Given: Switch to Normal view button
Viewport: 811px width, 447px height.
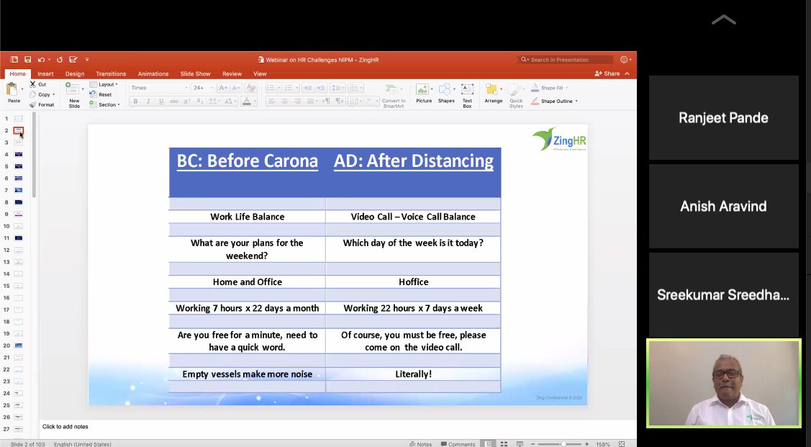Looking at the screenshot, I should click(488, 444).
